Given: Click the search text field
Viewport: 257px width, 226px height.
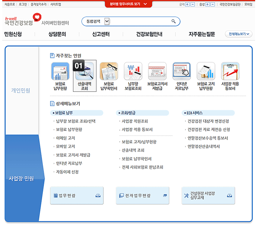Looking at the screenshot, I should 140,21.
